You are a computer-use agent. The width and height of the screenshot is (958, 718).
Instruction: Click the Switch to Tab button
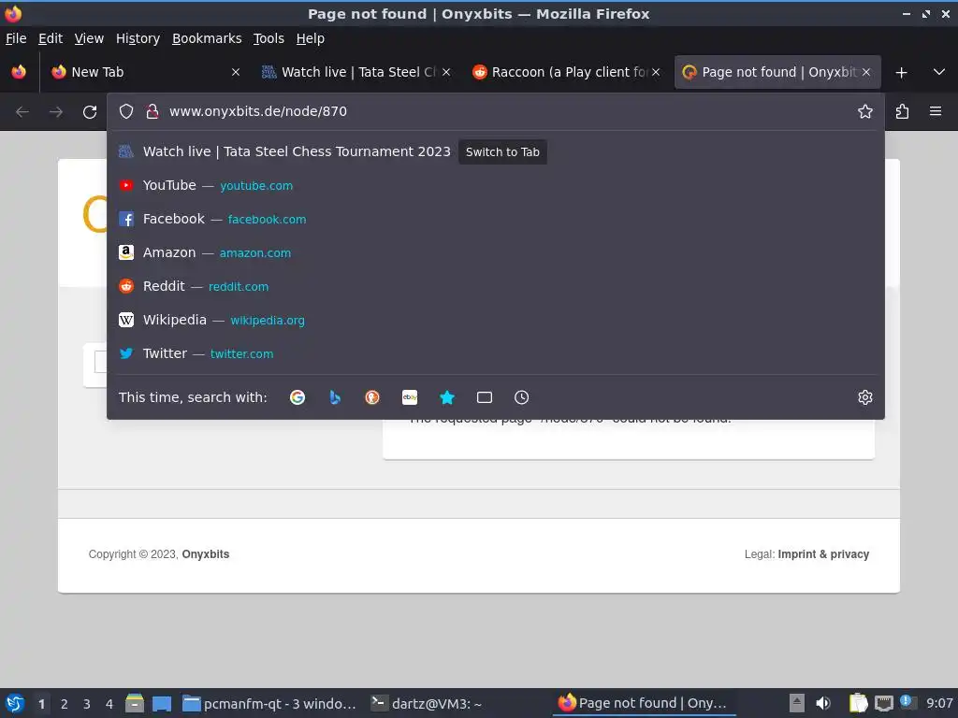pyautogui.click(x=502, y=152)
